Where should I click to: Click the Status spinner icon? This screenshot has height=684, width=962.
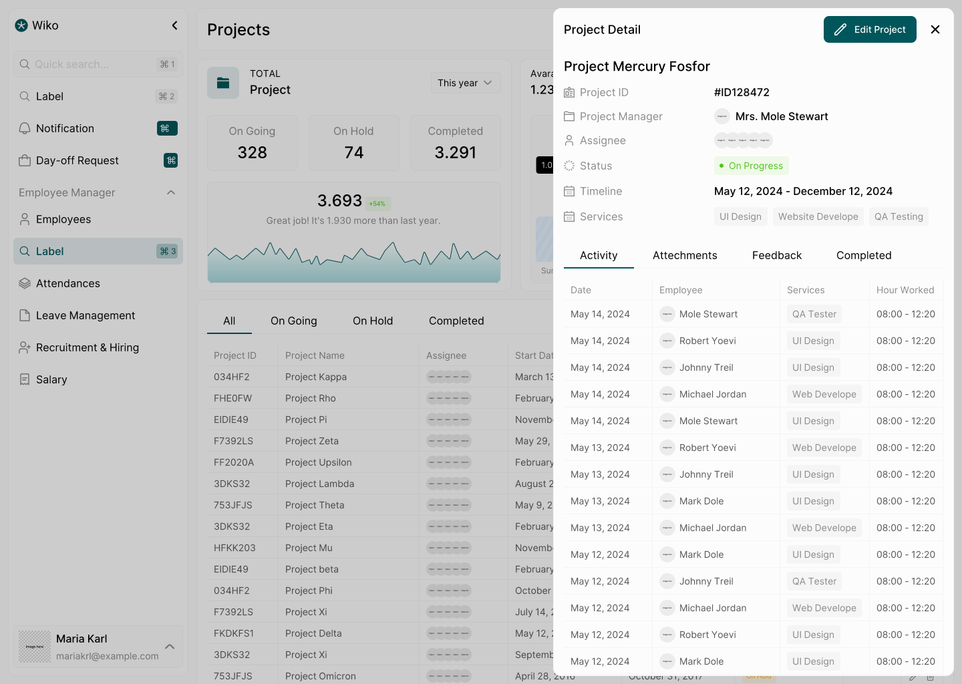(569, 166)
